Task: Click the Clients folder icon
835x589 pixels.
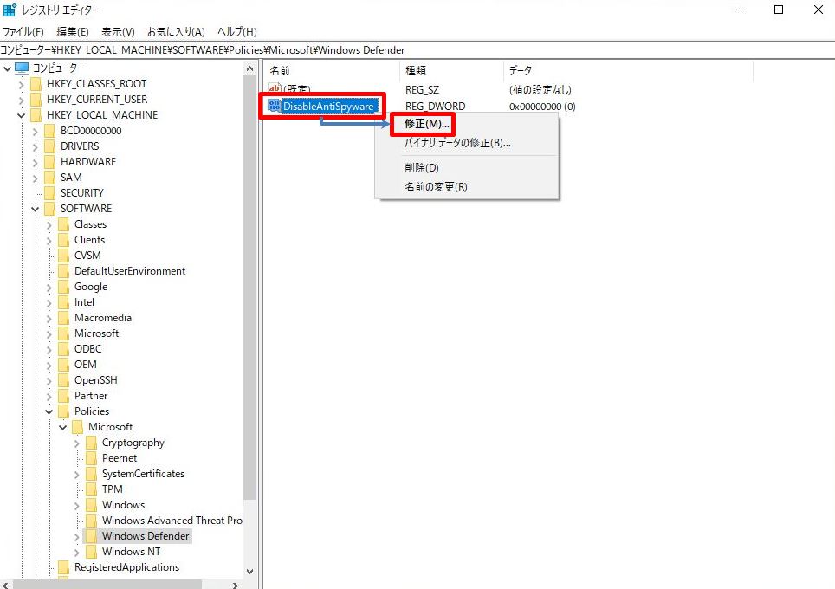Action: (x=64, y=240)
